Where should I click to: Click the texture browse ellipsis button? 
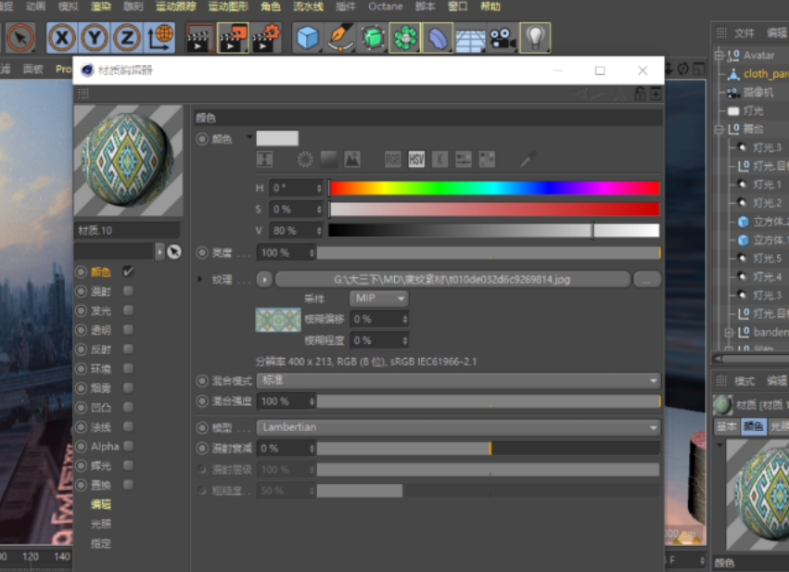[646, 279]
